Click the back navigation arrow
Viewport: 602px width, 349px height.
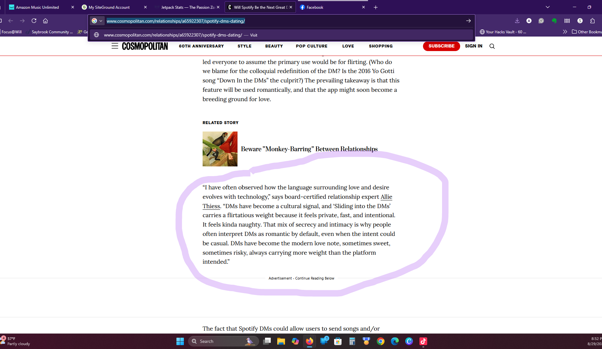coord(11,21)
